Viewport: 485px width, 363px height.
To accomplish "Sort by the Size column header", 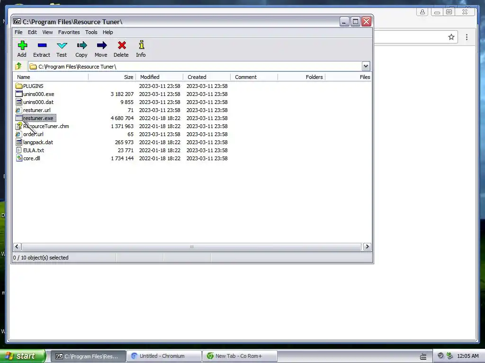I will point(112,77).
